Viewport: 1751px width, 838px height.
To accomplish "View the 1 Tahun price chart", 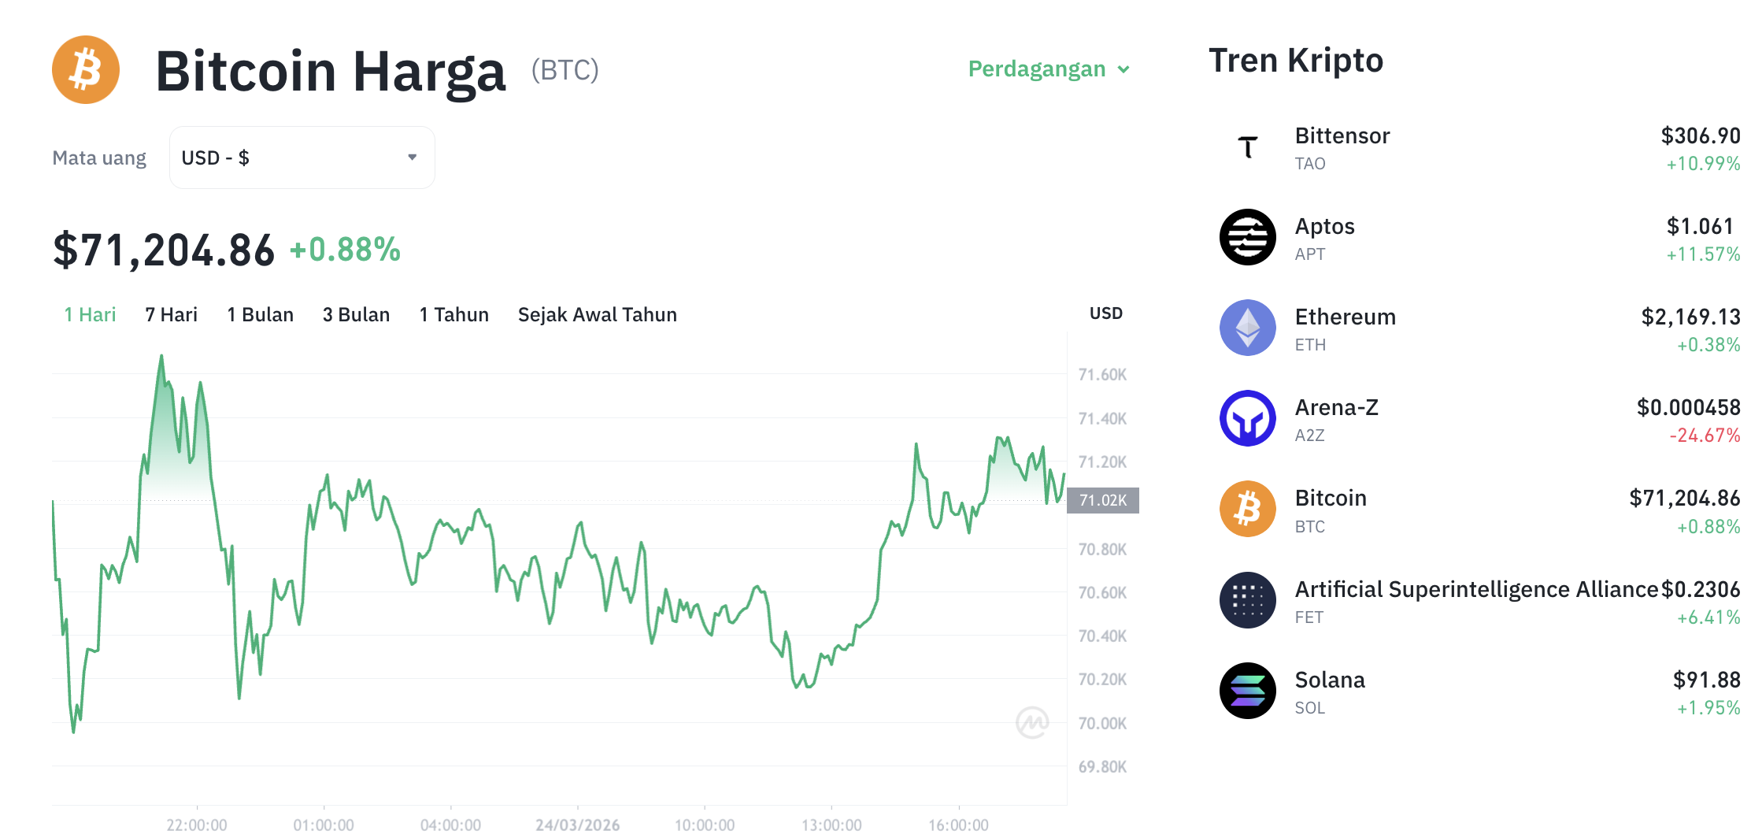I will coord(453,314).
